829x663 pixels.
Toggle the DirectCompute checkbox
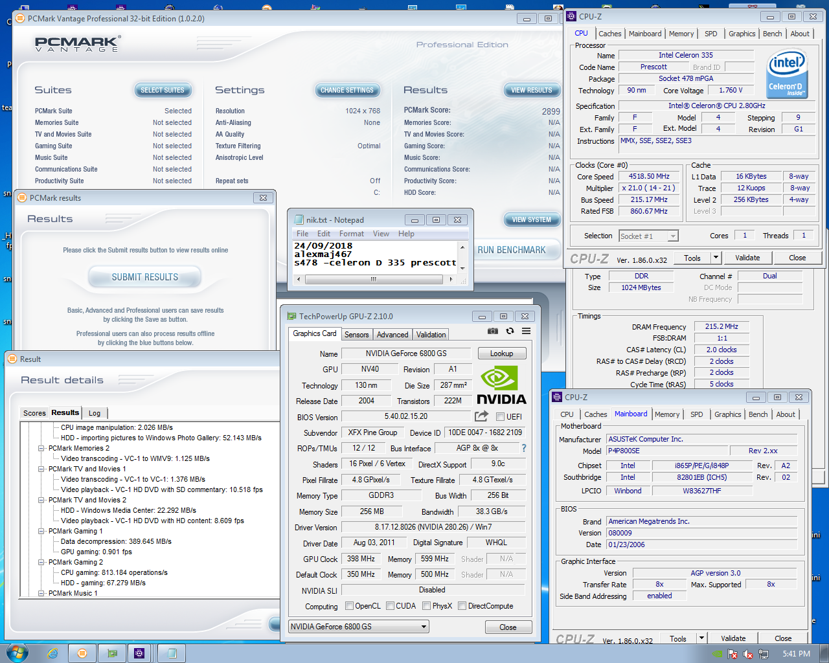(x=462, y=605)
